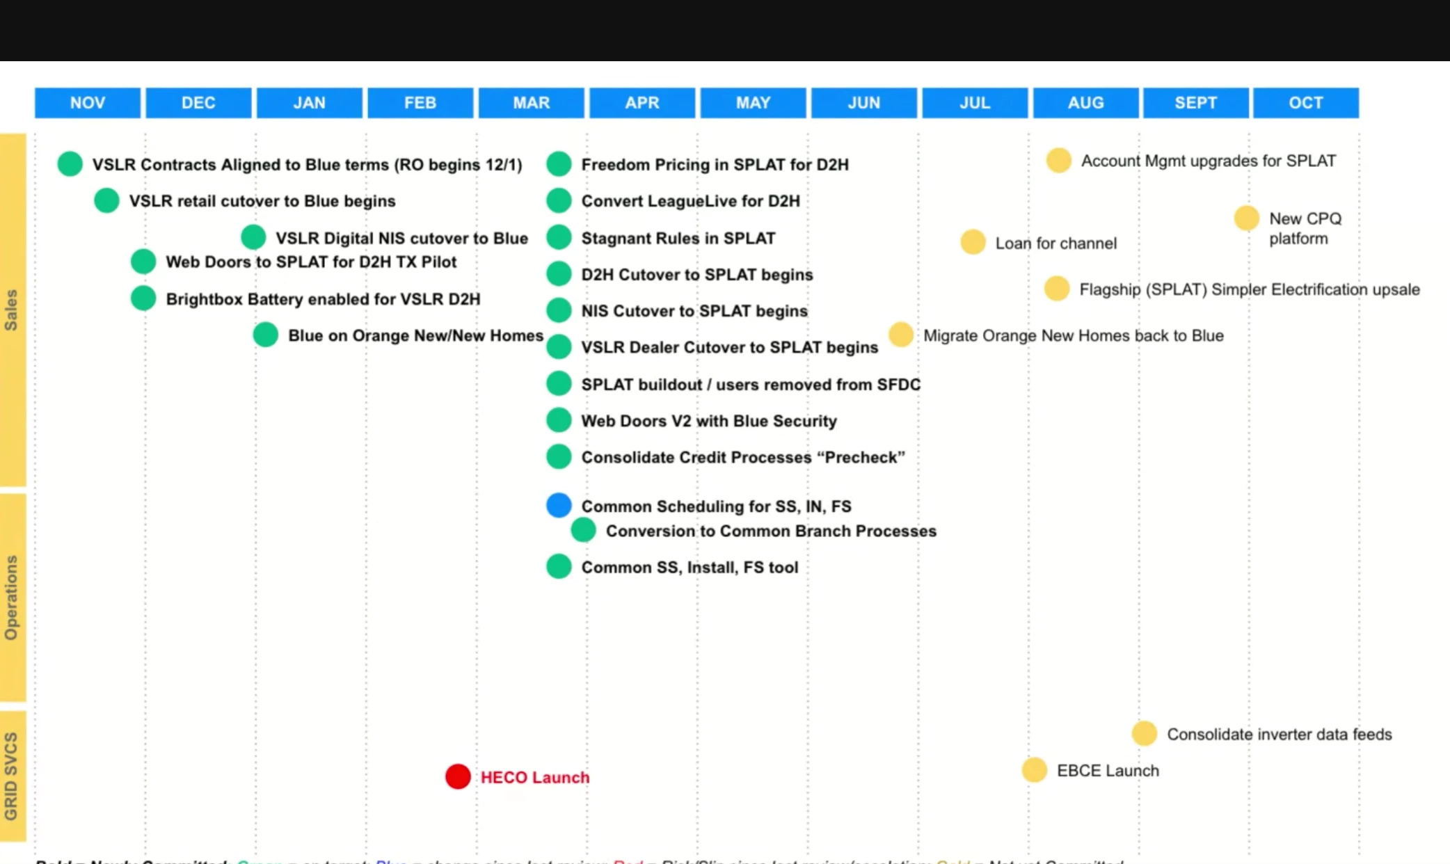This screenshot has height=864, width=1450.
Task: Select the NOV month header
Action: pos(88,103)
